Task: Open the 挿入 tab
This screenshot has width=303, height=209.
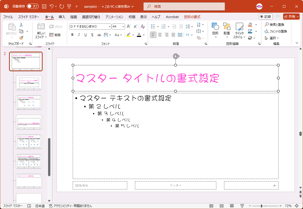Action: pyautogui.click(x=62, y=17)
